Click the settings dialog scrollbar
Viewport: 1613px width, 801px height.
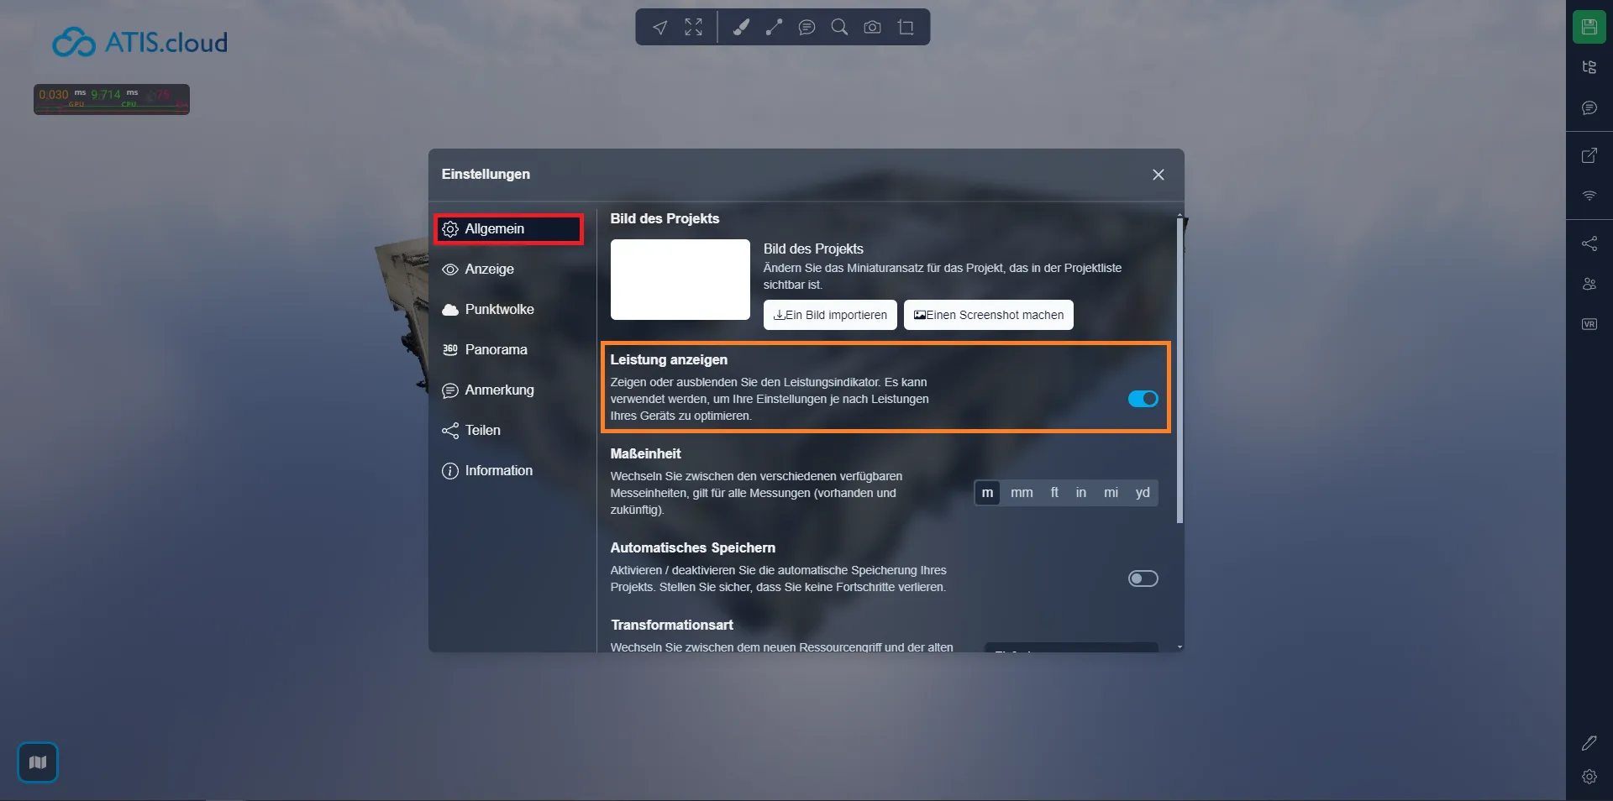point(1180,369)
